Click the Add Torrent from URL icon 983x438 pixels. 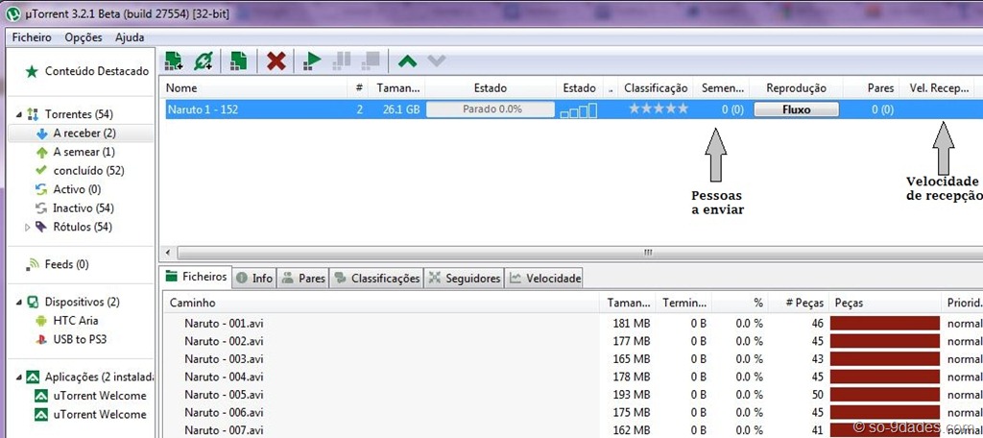coord(204,61)
